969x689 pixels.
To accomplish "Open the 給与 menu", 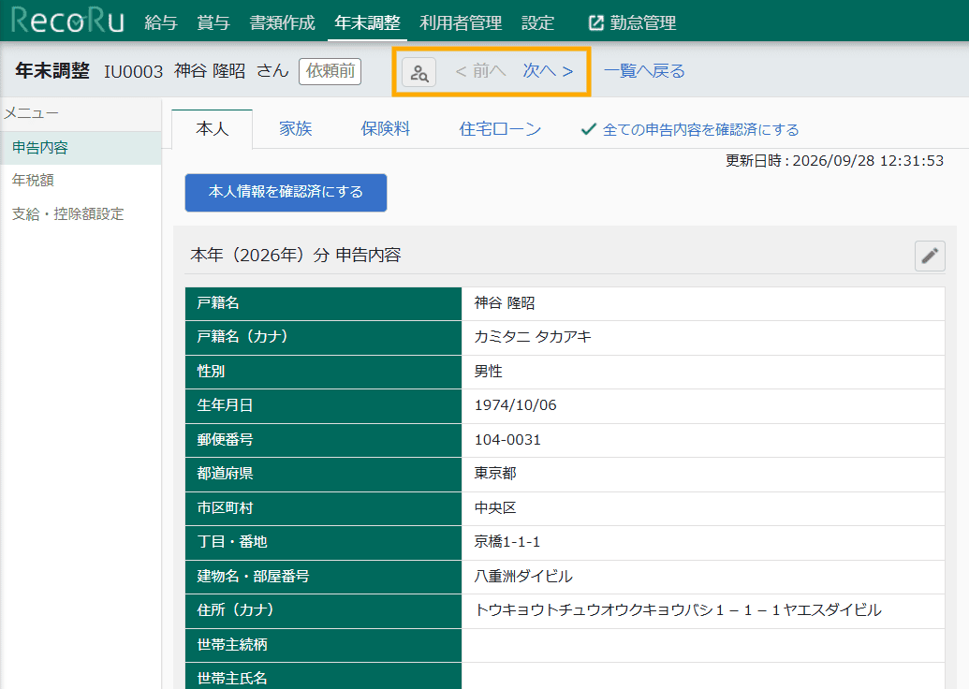I will pos(161,22).
